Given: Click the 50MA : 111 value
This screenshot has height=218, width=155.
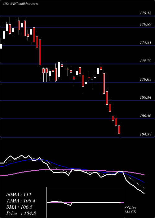Looking at the screenshot, I should point(19,195).
